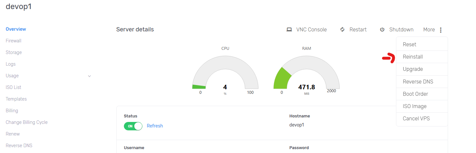Click the RAM usage gauge
Image resolution: width=476 pixels, height=153 pixels.
(x=306, y=73)
